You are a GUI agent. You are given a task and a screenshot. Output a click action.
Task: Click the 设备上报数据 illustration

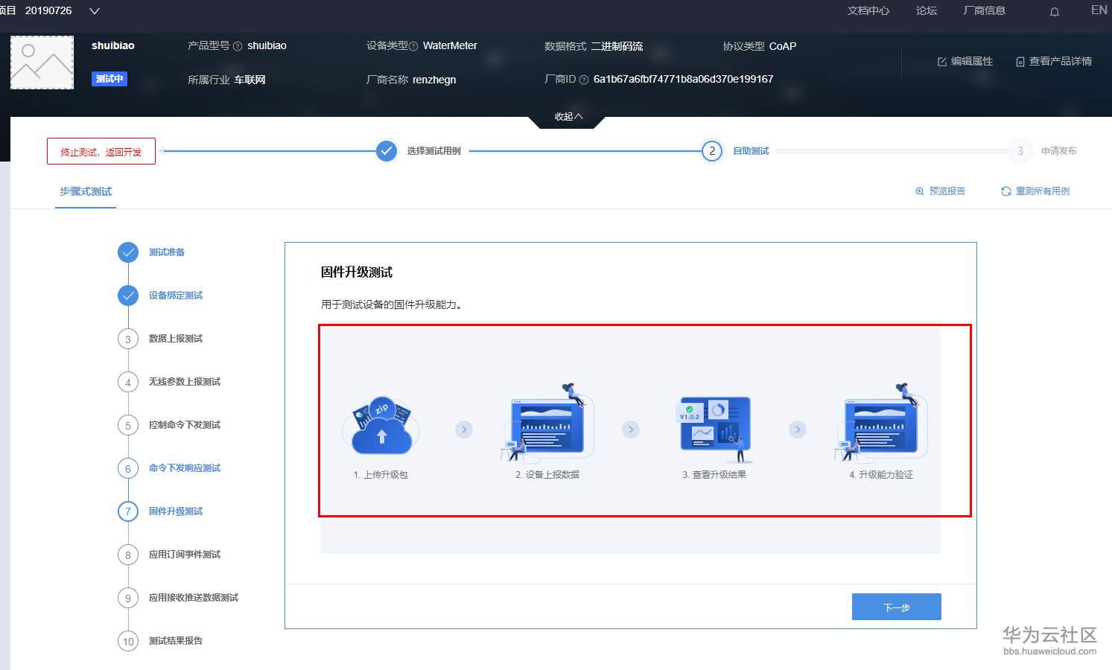point(547,423)
